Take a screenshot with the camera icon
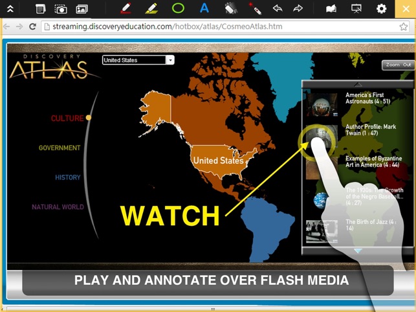 tap(61, 9)
